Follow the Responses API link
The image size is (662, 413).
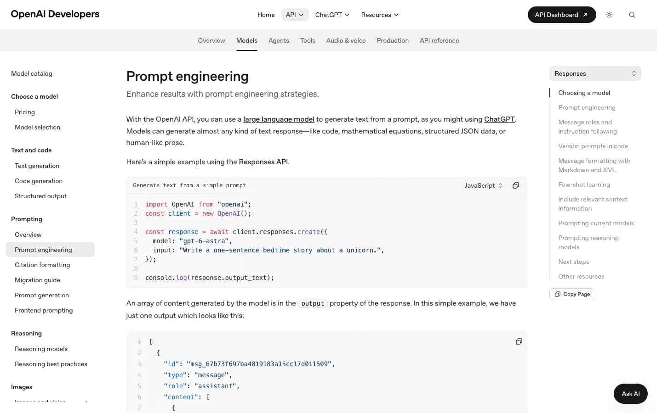click(x=263, y=162)
